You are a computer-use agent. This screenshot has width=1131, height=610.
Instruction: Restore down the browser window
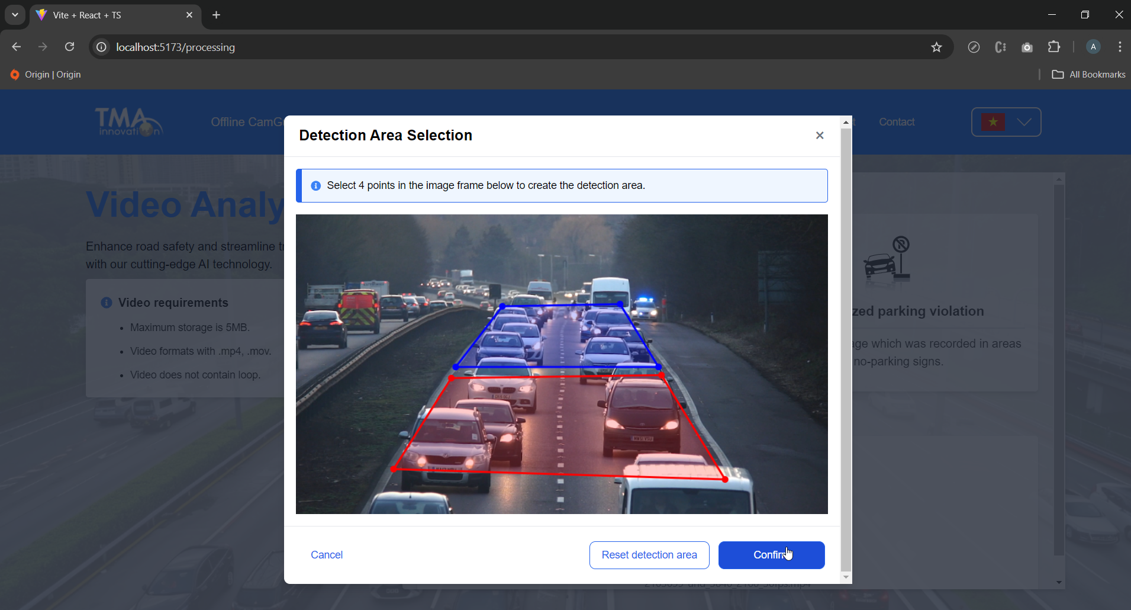tap(1085, 15)
